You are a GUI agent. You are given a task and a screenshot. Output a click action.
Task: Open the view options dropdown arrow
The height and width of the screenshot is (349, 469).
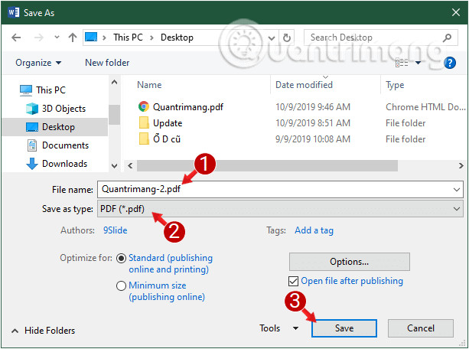point(419,63)
